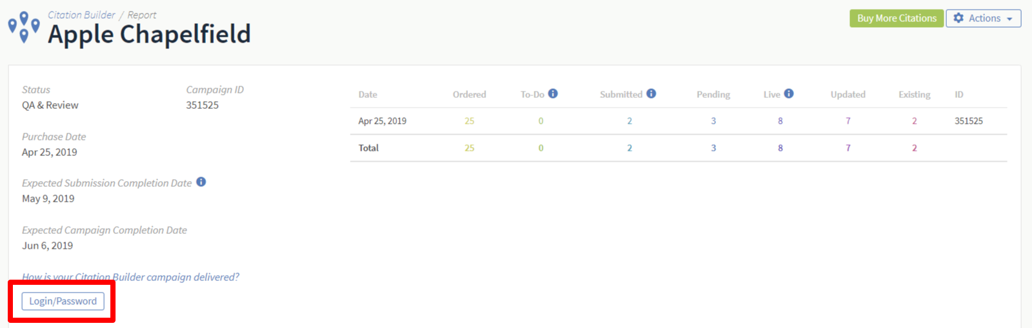Click the Apr 25, 2019 date cell in table
Image resolution: width=1032 pixels, height=328 pixels.
coord(382,121)
